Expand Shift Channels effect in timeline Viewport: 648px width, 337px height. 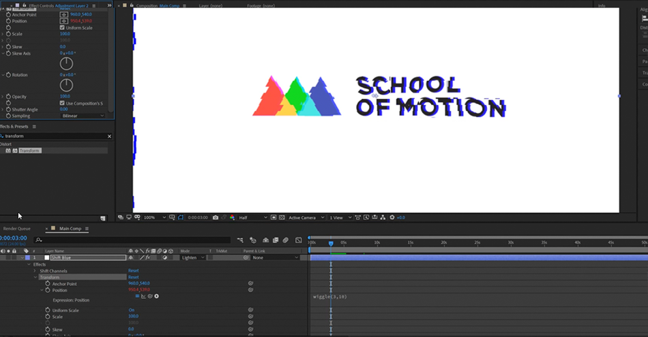(x=35, y=271)
